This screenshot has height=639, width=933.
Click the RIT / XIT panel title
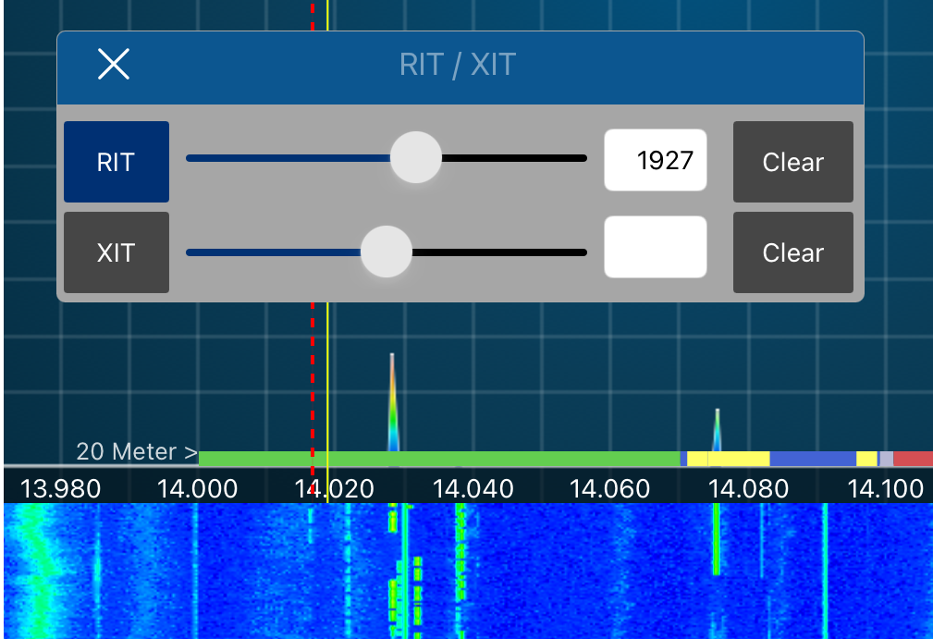[x=458, y=64]
